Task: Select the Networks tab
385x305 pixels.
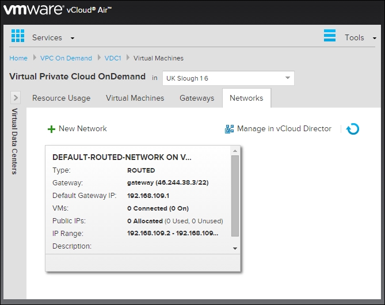Action: coord(246,98)
